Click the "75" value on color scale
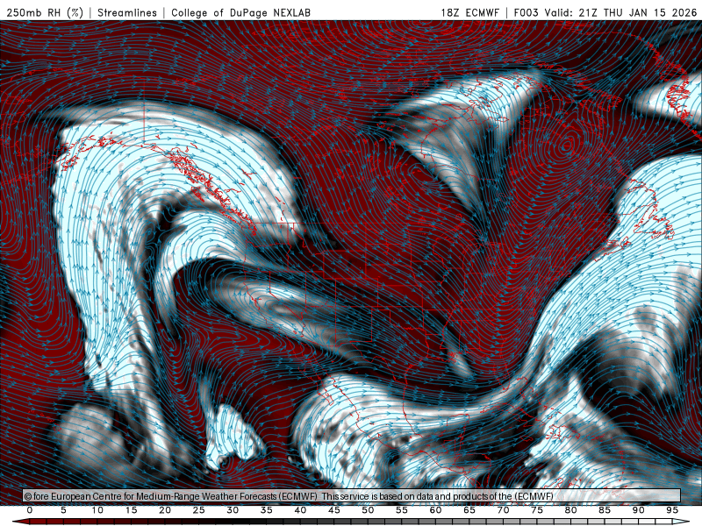 point(537,510)
